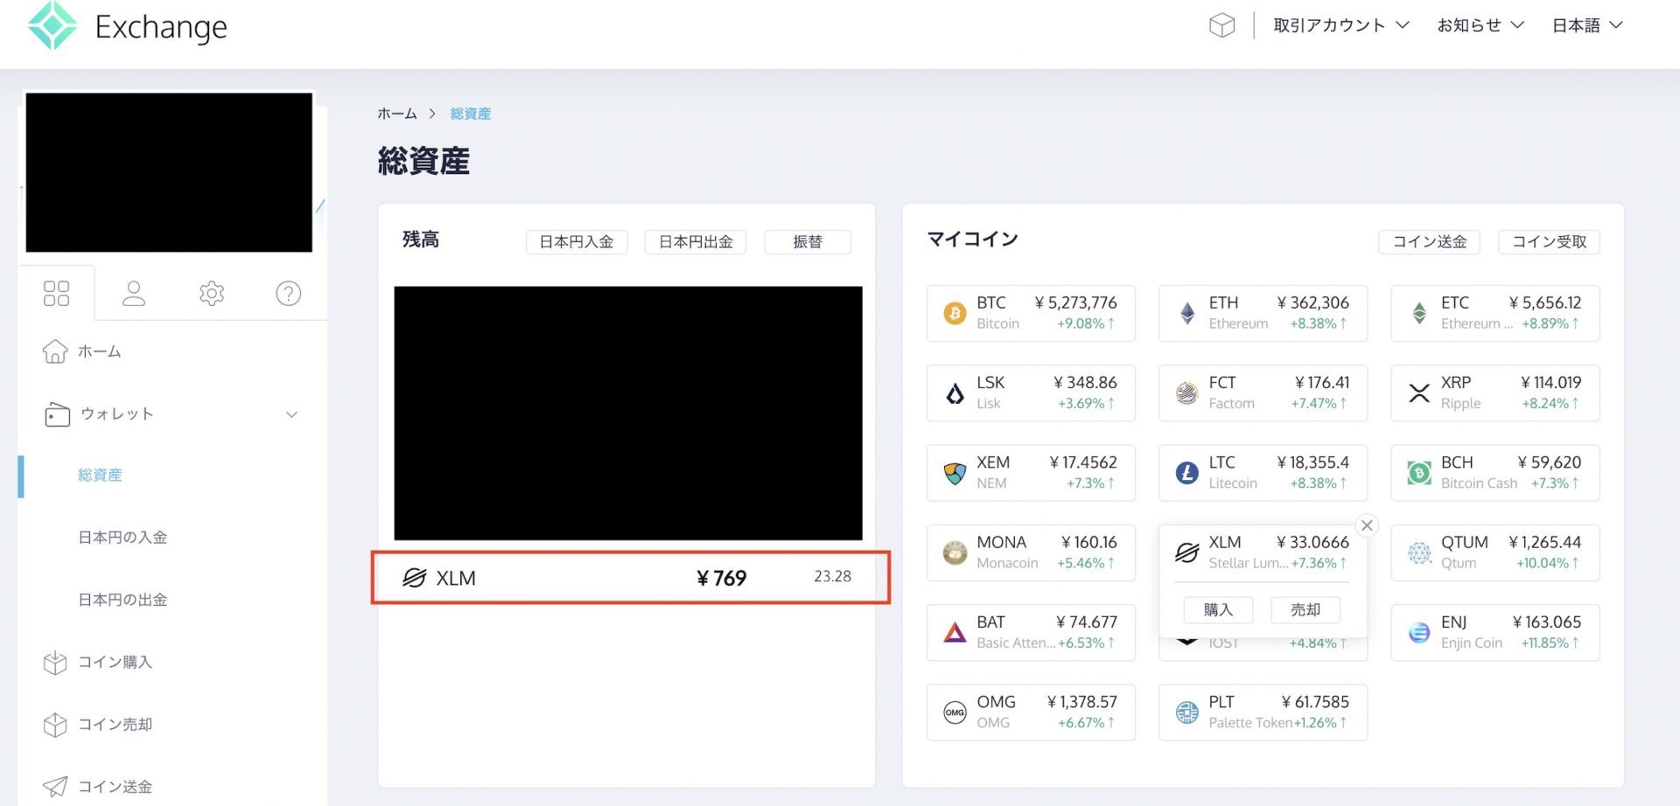Screen dimensions: 1680x806
Task: Open the settings gear icon tab
Action: point(212,294)
